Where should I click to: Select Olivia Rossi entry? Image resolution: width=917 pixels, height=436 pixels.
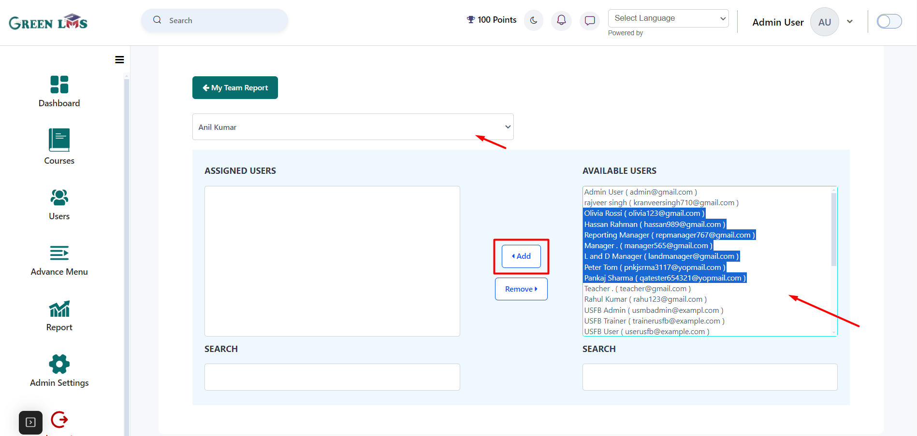pyautogui.click(x=644, y=213)
